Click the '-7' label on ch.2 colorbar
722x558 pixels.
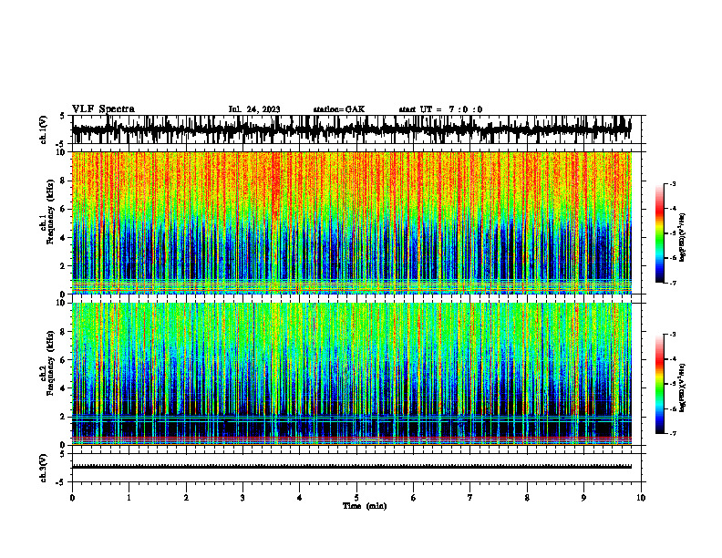673,433
